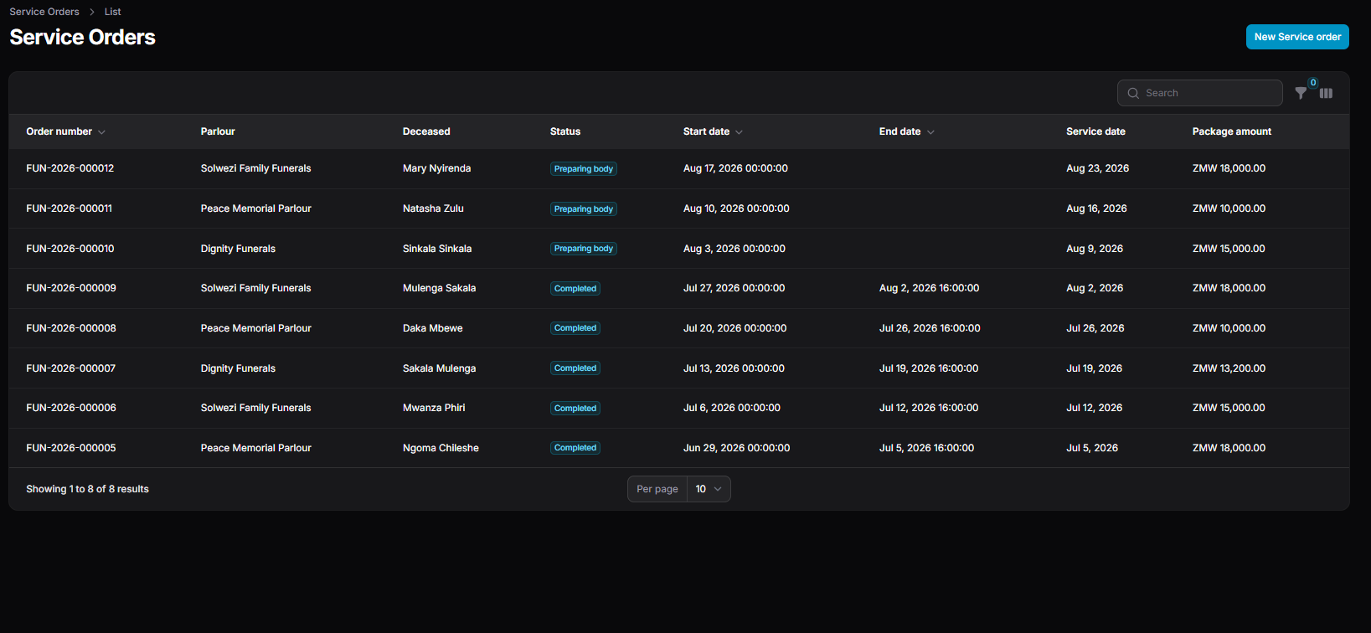1371x633 pixels.
Task: Click the magnifier icon in Search field
Action: [x=1133, y=93]
